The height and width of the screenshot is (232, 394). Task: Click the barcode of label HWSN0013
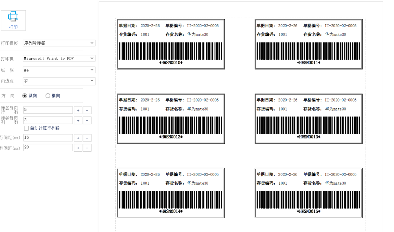(x=308, y=125)
